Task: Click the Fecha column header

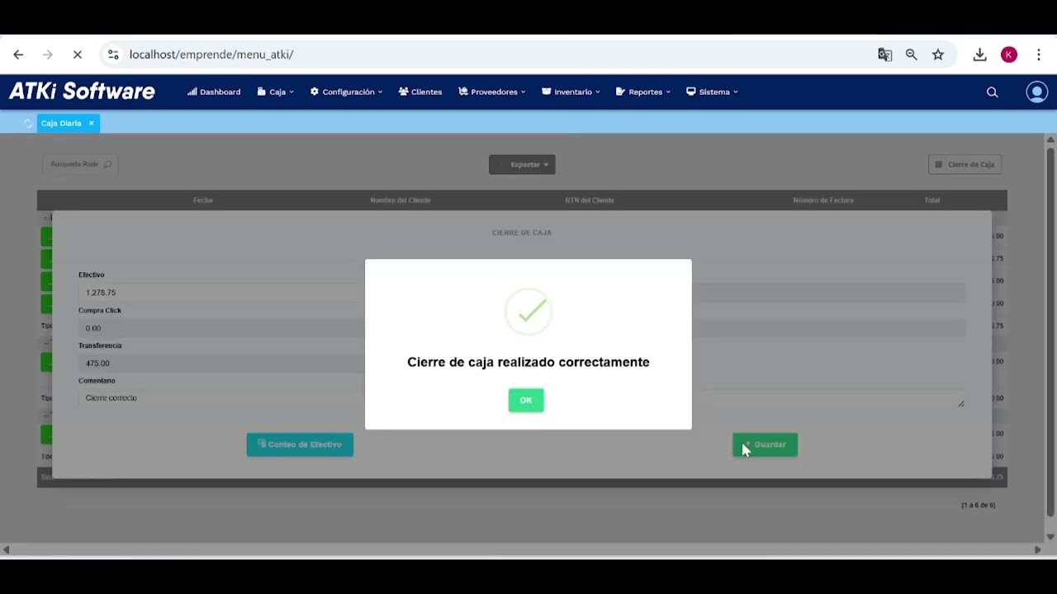Action: [x=203, y=200]
